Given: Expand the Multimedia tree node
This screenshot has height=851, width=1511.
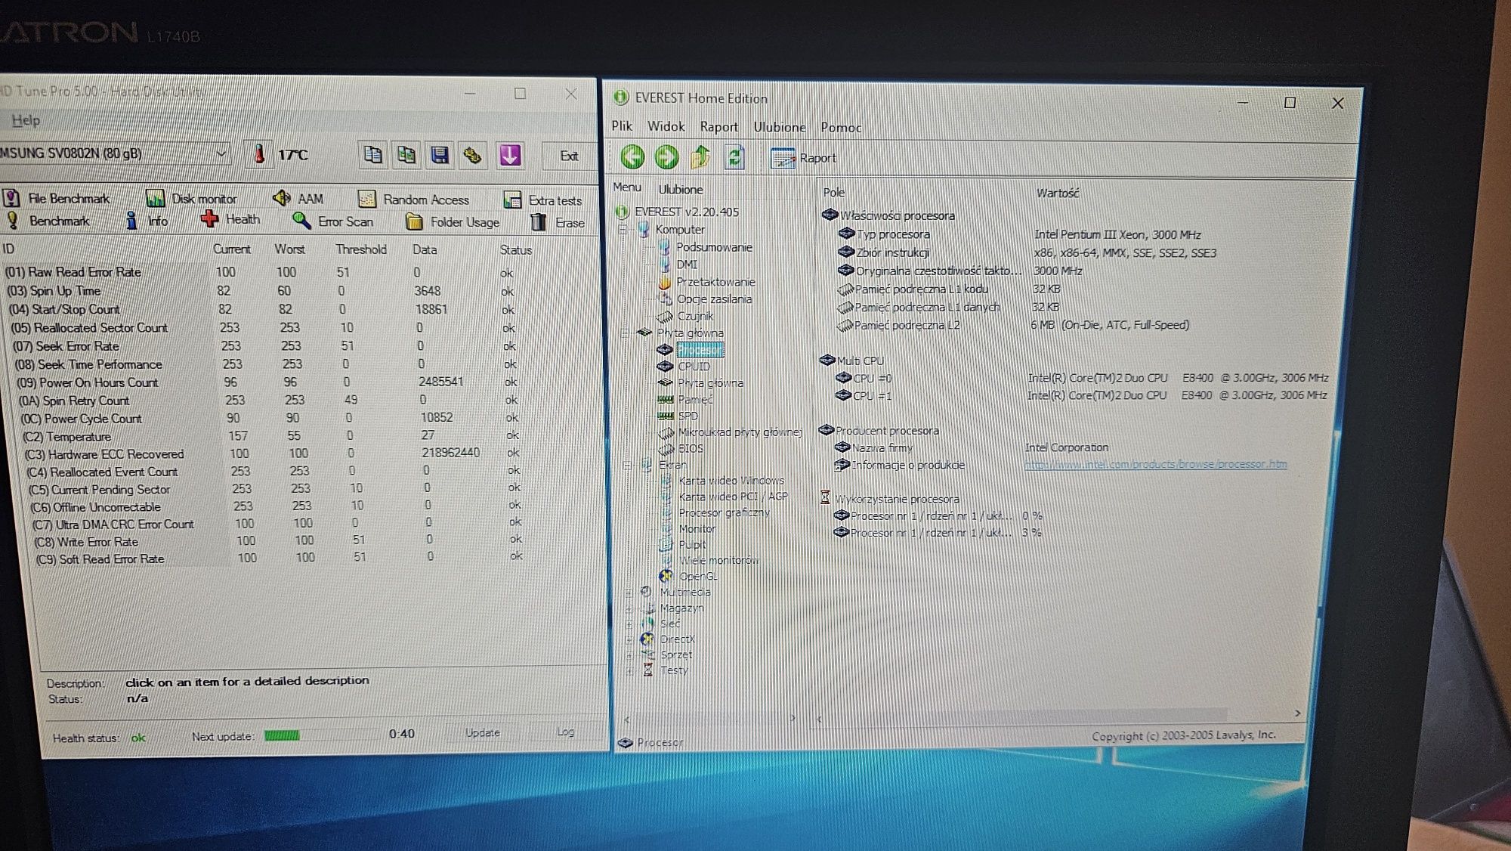Looking at the screenshot, I should (629, 592).
